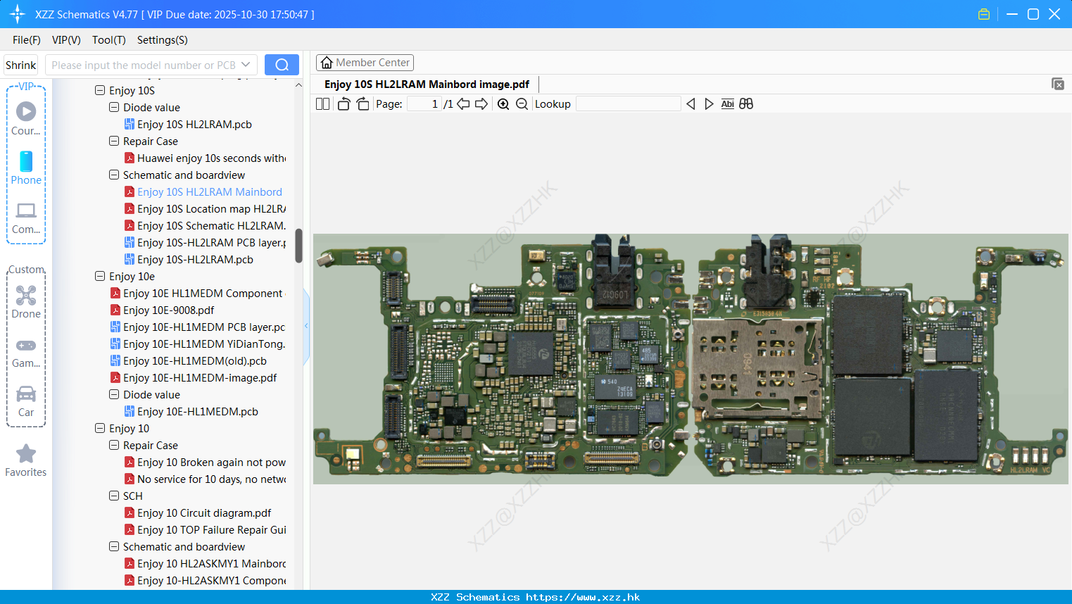
Task: Open Enjoy 10 TOP Failure Repair Guide
Action: point(205,529)
